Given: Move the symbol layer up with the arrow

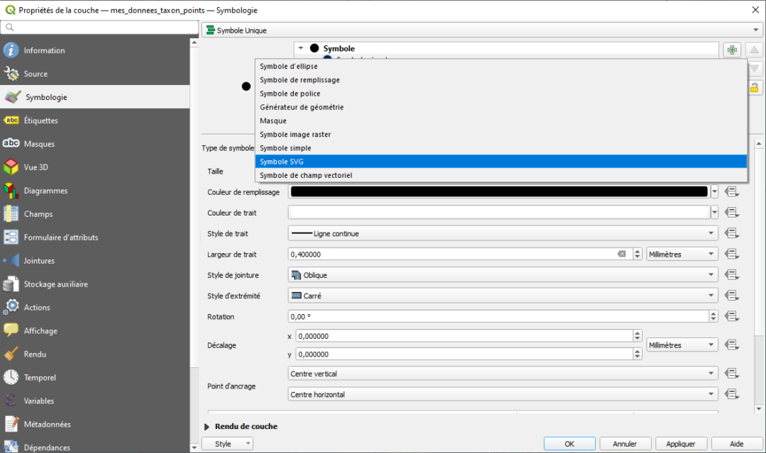Looking at the screenshot, I should coord(754,50).
